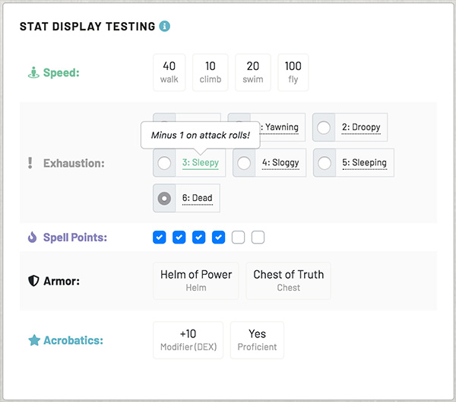Click the info icon beside Stat Display Testing

165,27
